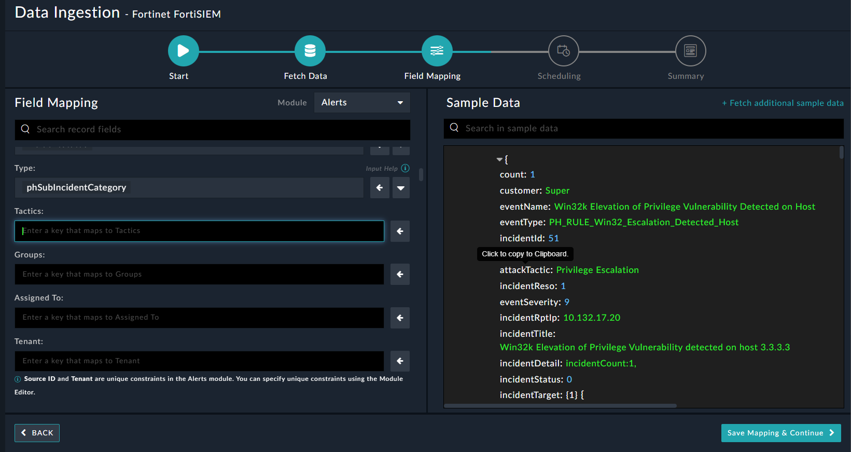
Task: Click left arrow button beside Type field
Action: pyautogui.click(x=380, y=188)
